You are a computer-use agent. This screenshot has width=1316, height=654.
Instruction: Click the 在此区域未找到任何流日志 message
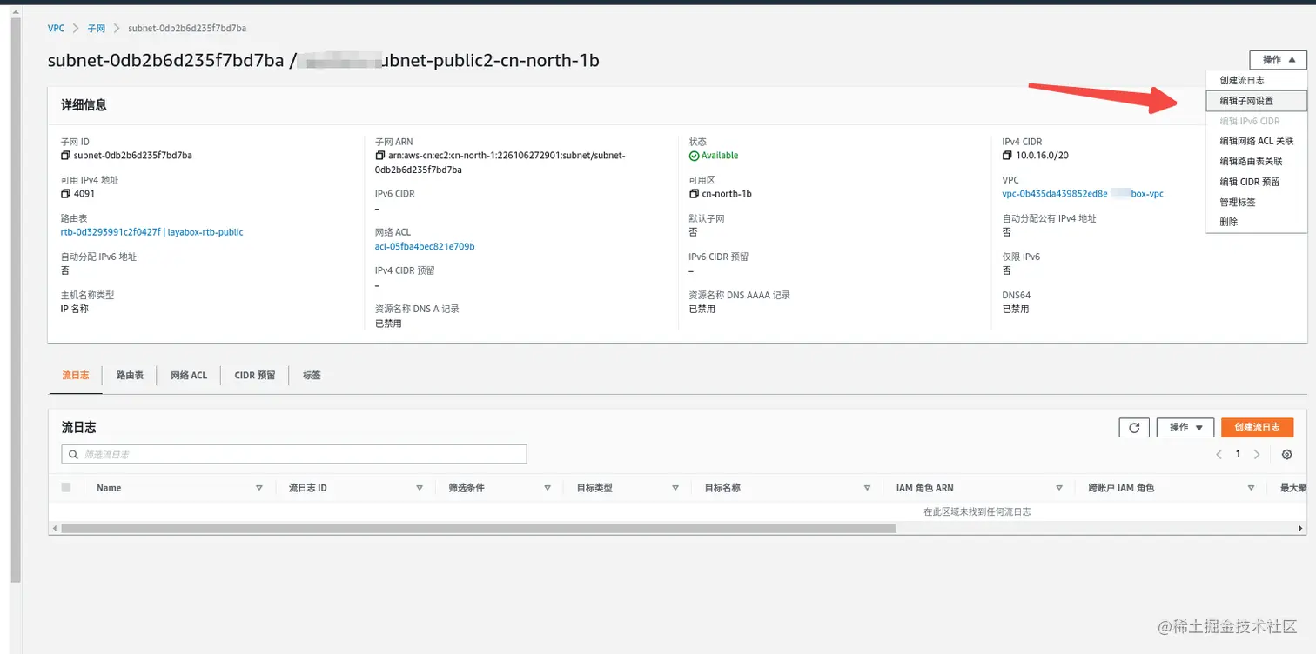[977, 512]
